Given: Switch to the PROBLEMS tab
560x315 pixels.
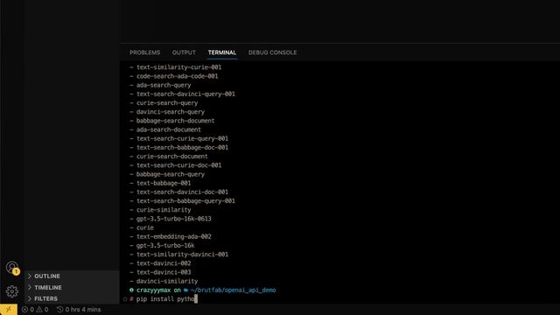Looking at the screenshot, I should click(144, 52).
